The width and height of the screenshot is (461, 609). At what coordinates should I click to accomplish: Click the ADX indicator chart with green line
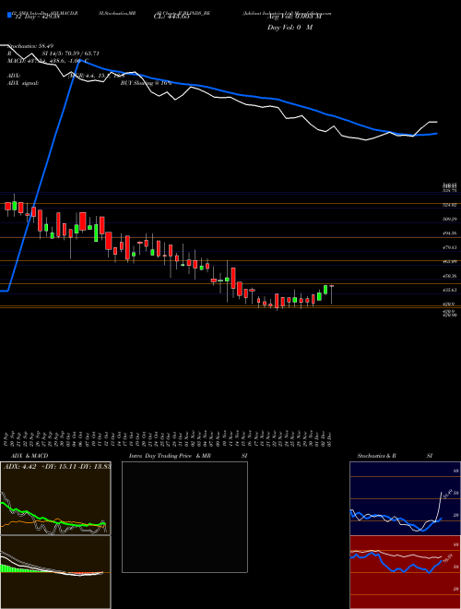coord(55,498)
